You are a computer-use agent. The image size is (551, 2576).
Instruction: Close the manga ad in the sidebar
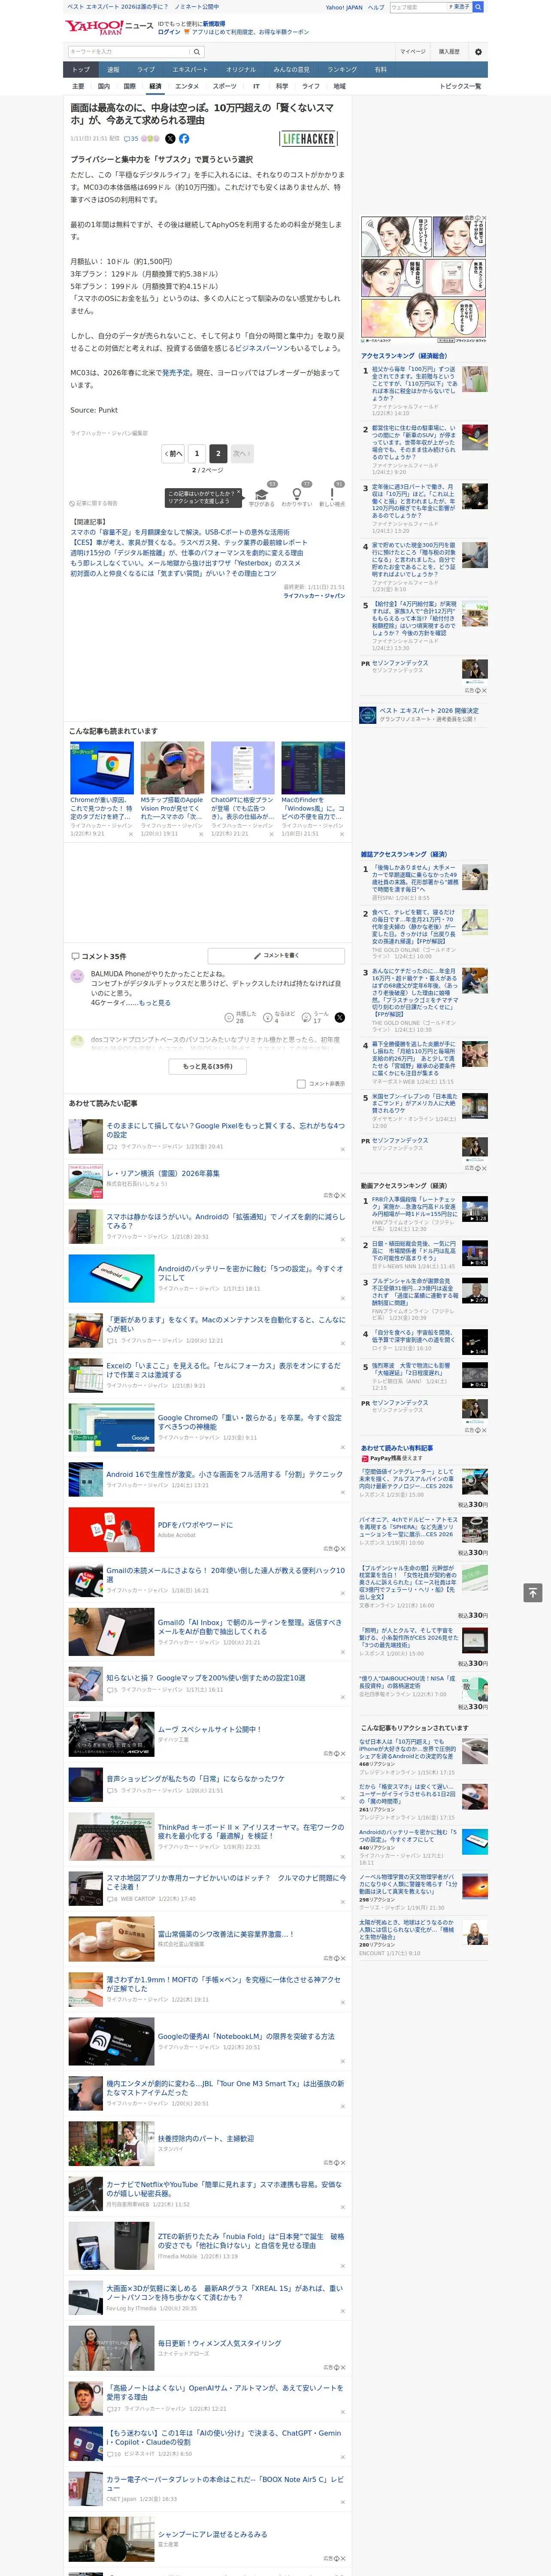484,218
